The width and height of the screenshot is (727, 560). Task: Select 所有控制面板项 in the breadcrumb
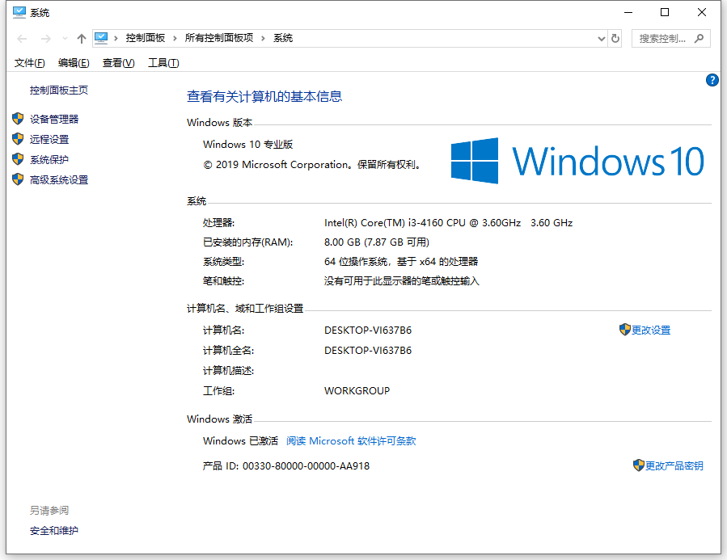coord(219,38)
